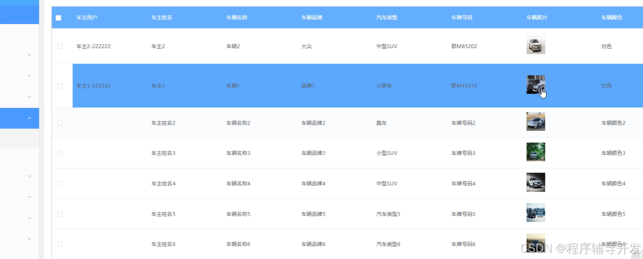Select the 车辆名称4 cell

238,183
